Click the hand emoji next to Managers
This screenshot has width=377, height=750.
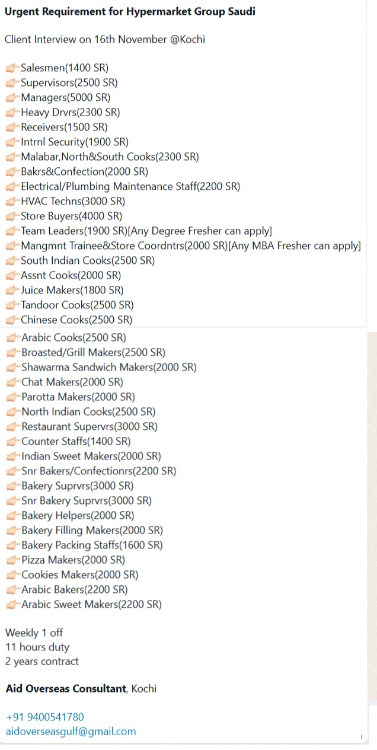[x=12, y=98]
